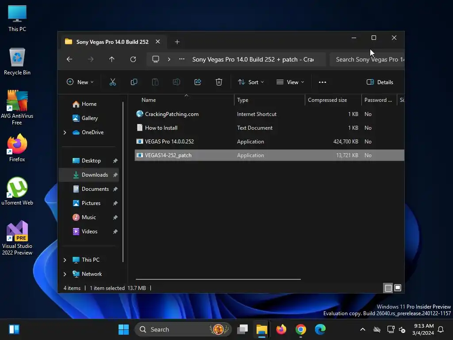This screenshot has height=340, width=453.
Task: Click the forward navigation arrow
Action: (x=91, y=59)
